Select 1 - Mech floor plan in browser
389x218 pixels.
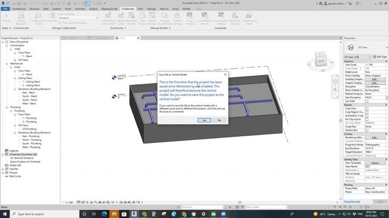(27, 56)
